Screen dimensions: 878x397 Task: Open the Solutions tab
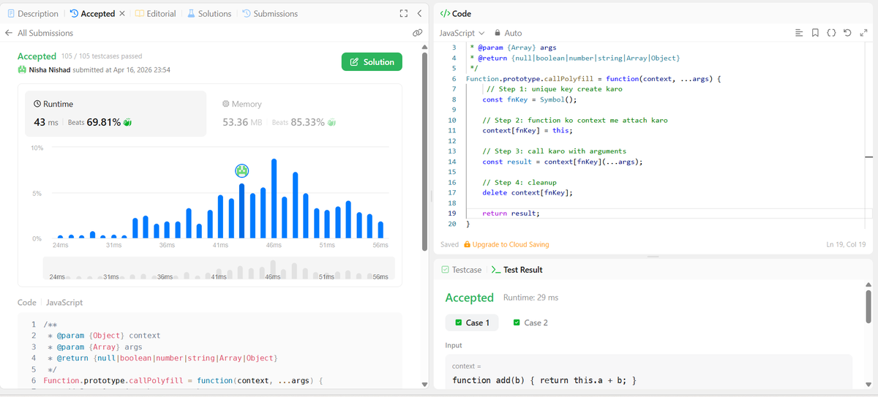209,14
